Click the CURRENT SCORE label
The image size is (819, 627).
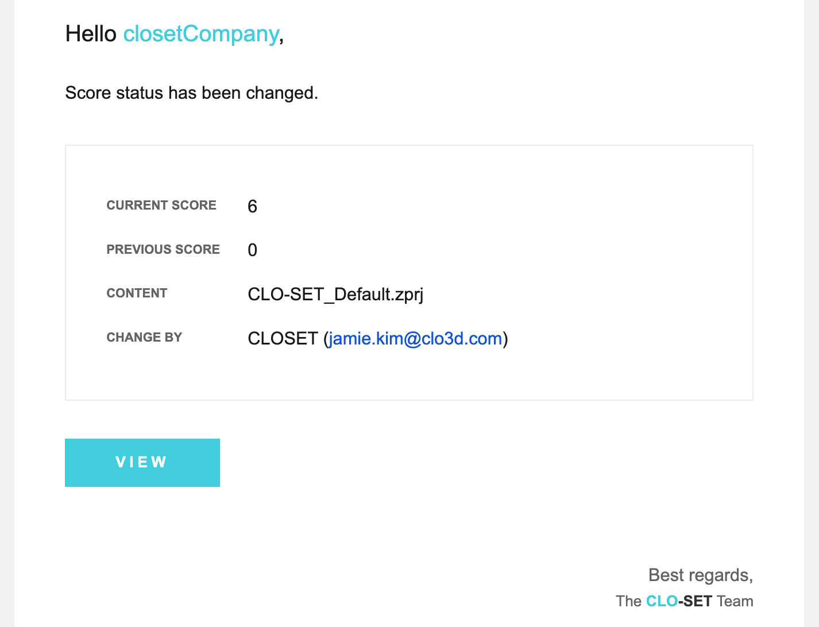point(161,205)
